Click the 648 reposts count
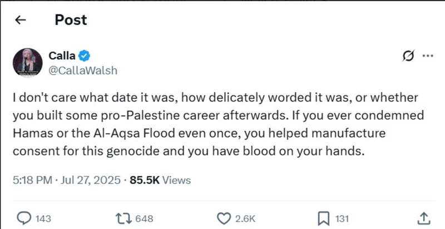 point(144,219)
